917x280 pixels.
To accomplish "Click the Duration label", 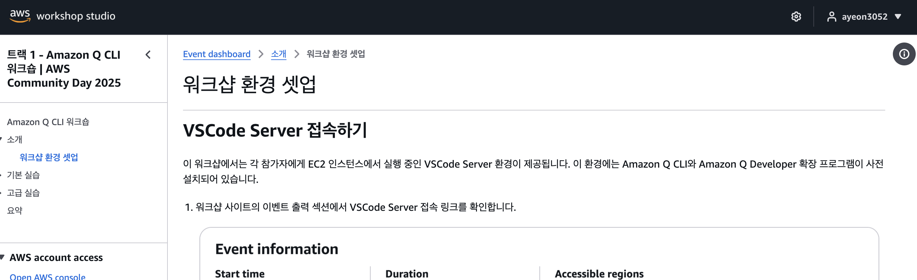I will (x=406, y=274).
